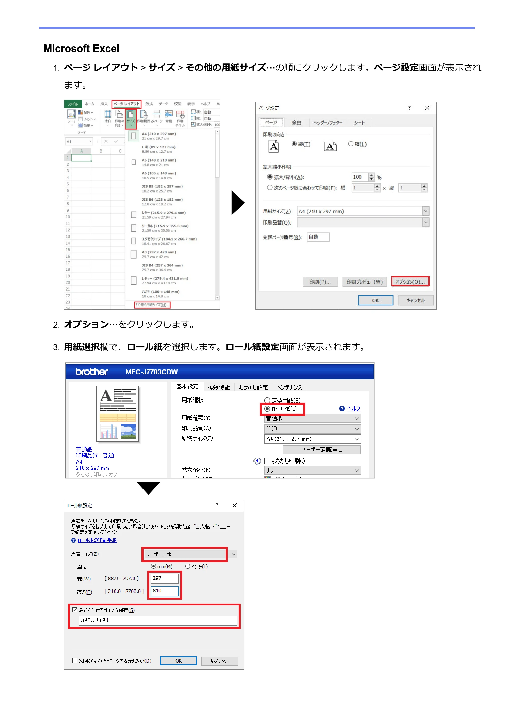The image size is (508, 719).
Task: Open the 用紙サイズ(Z) dropdown in ページ設定
Action: coord(363,211)
